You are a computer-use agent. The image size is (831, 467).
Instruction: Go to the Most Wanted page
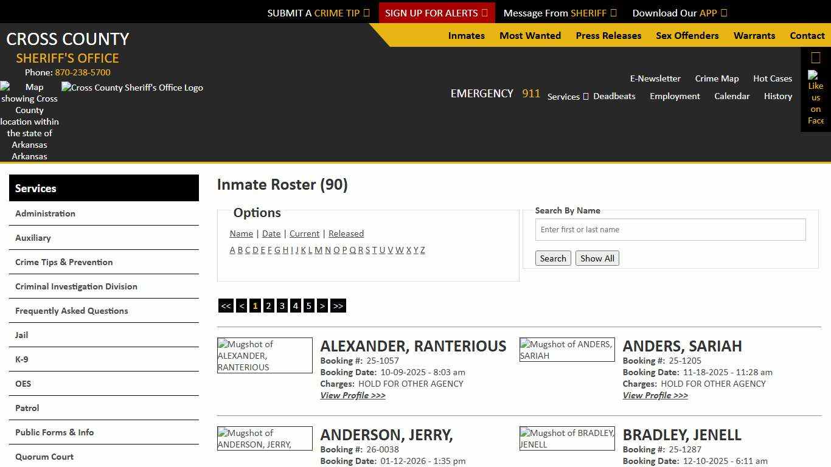coord(530,35)
